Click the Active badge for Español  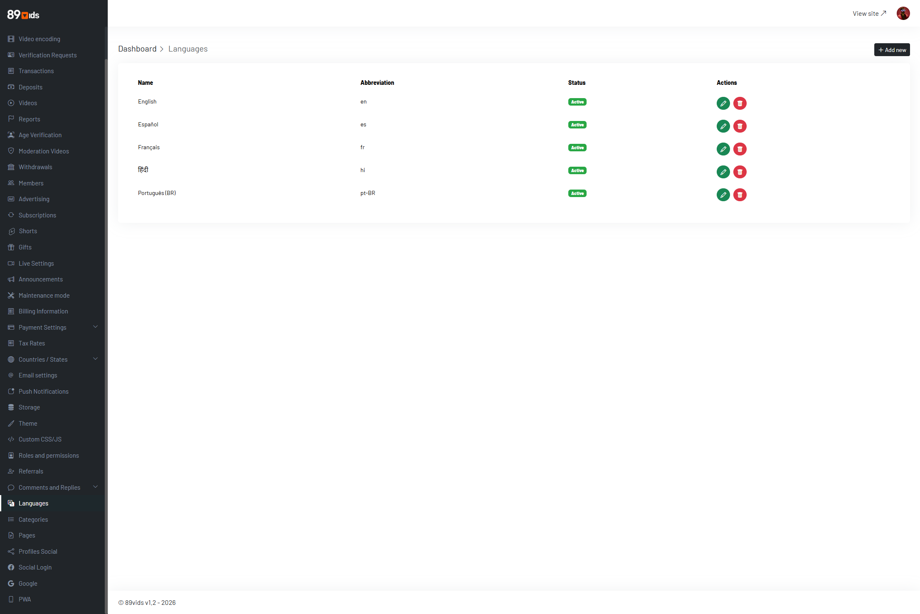[577, 125]
